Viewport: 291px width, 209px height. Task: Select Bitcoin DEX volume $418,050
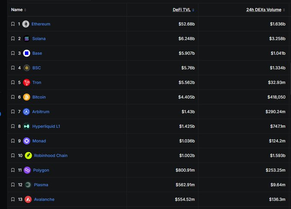pyautogui.click(x=276, y=97)
